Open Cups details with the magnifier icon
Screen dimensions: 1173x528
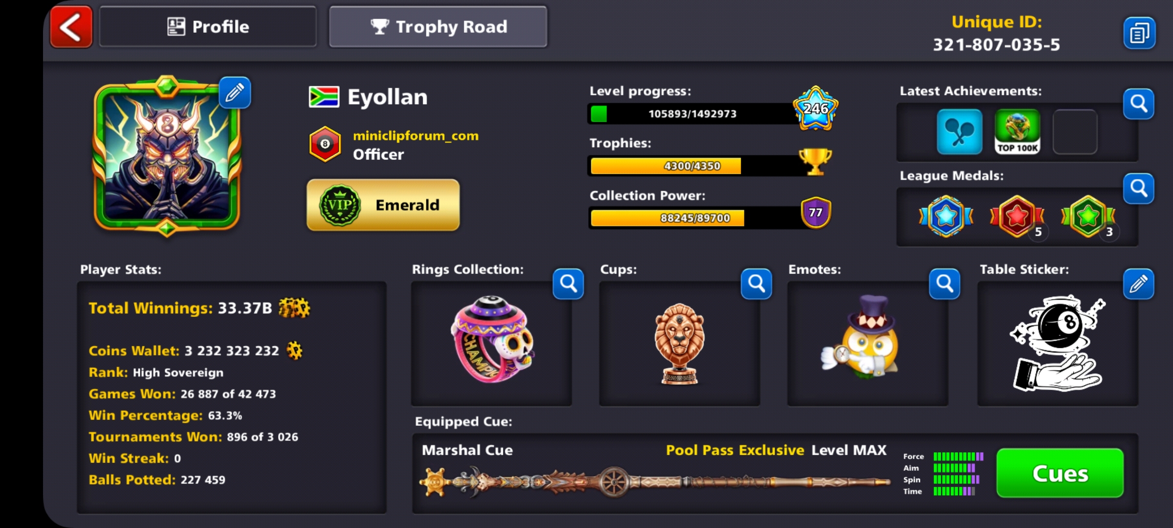pyautogui.click(x=757, y=284)
